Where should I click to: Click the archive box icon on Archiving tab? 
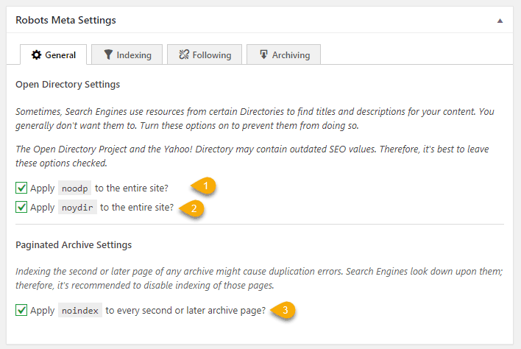(262, 55)
